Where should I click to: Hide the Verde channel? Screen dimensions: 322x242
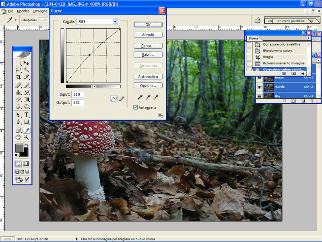pyautogui.click(x=260, y=87)
